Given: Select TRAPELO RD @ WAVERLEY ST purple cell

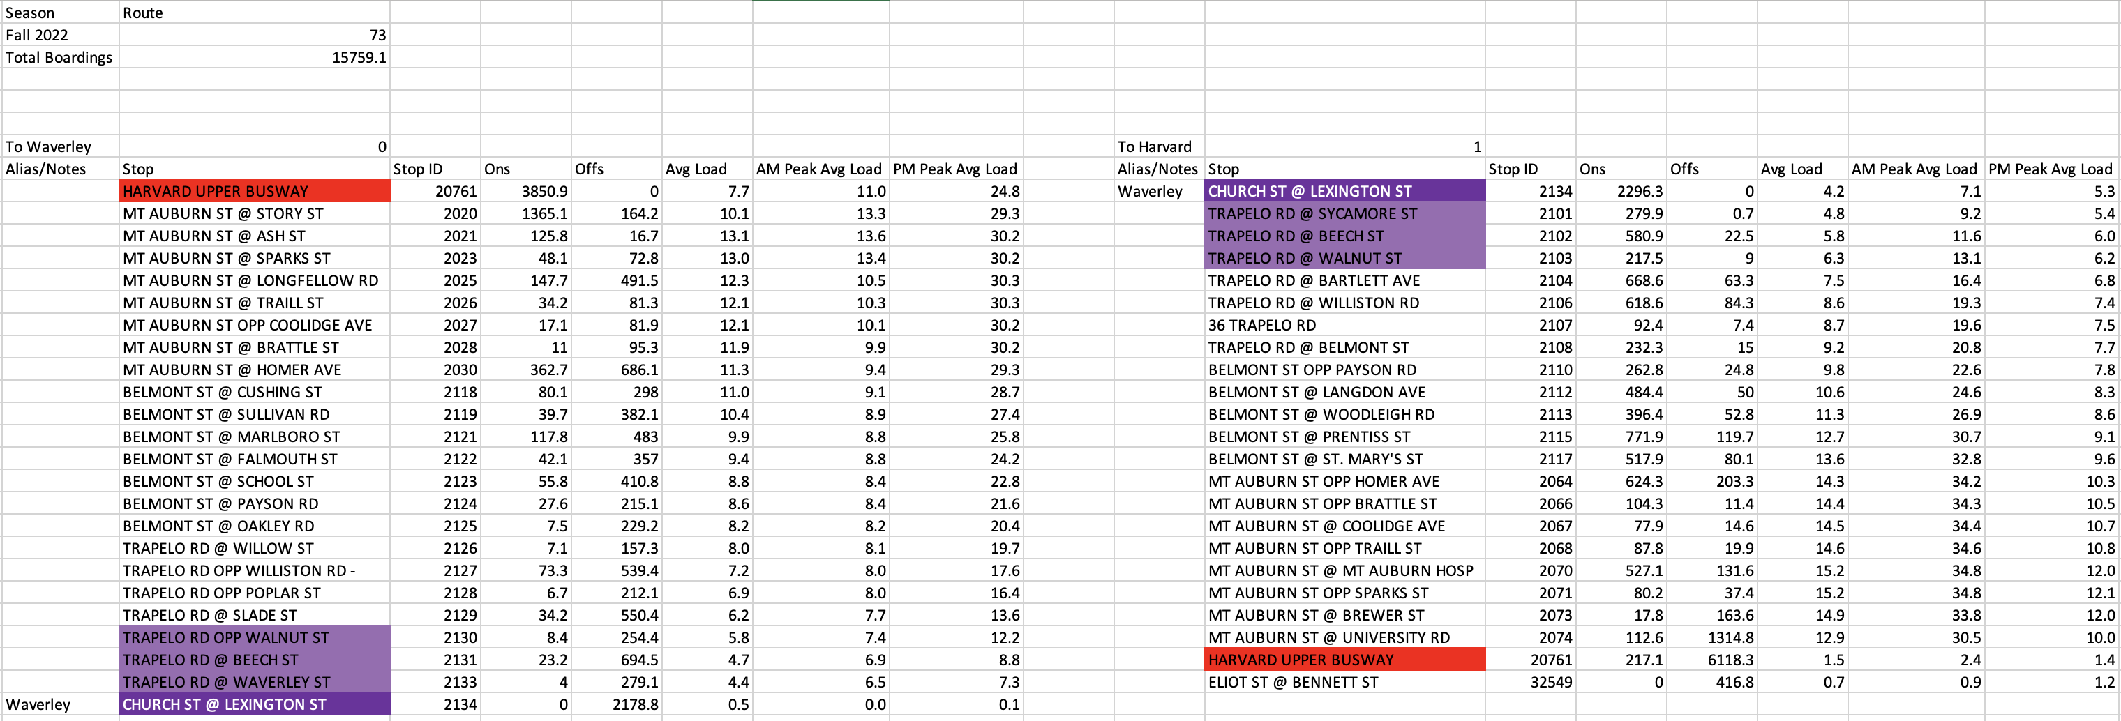Looking at the screenshot, I should [253, 683].
